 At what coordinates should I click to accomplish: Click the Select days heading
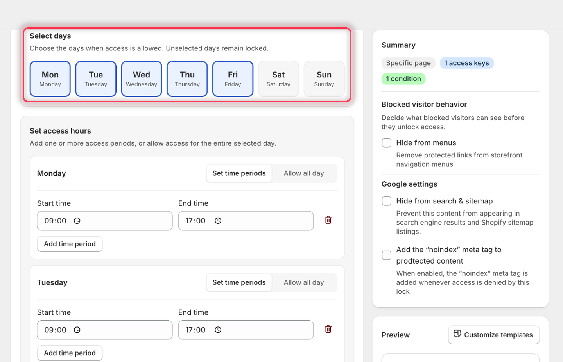pyautogui.click(x=50, y=36)
